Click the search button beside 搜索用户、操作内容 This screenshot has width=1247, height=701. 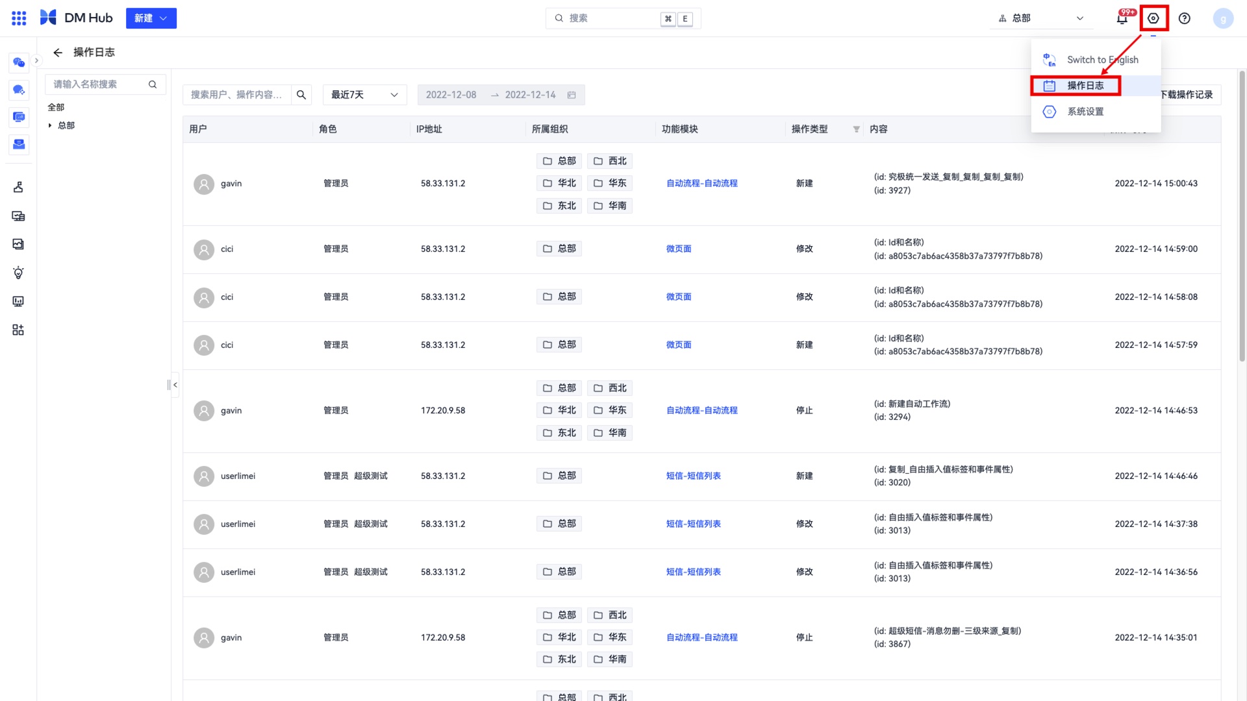pyautogui.click(x=301, y=95)
